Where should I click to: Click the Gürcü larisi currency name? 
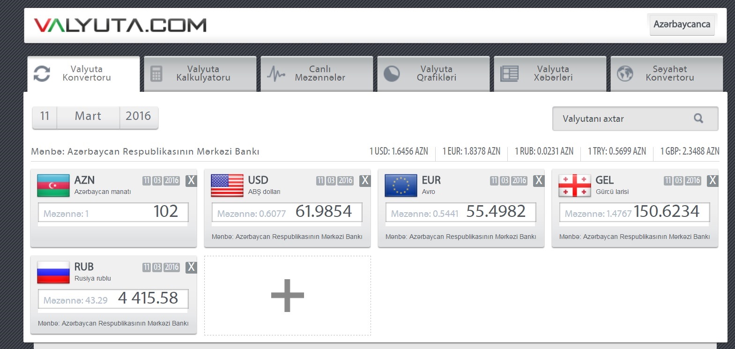pos(612,192)
